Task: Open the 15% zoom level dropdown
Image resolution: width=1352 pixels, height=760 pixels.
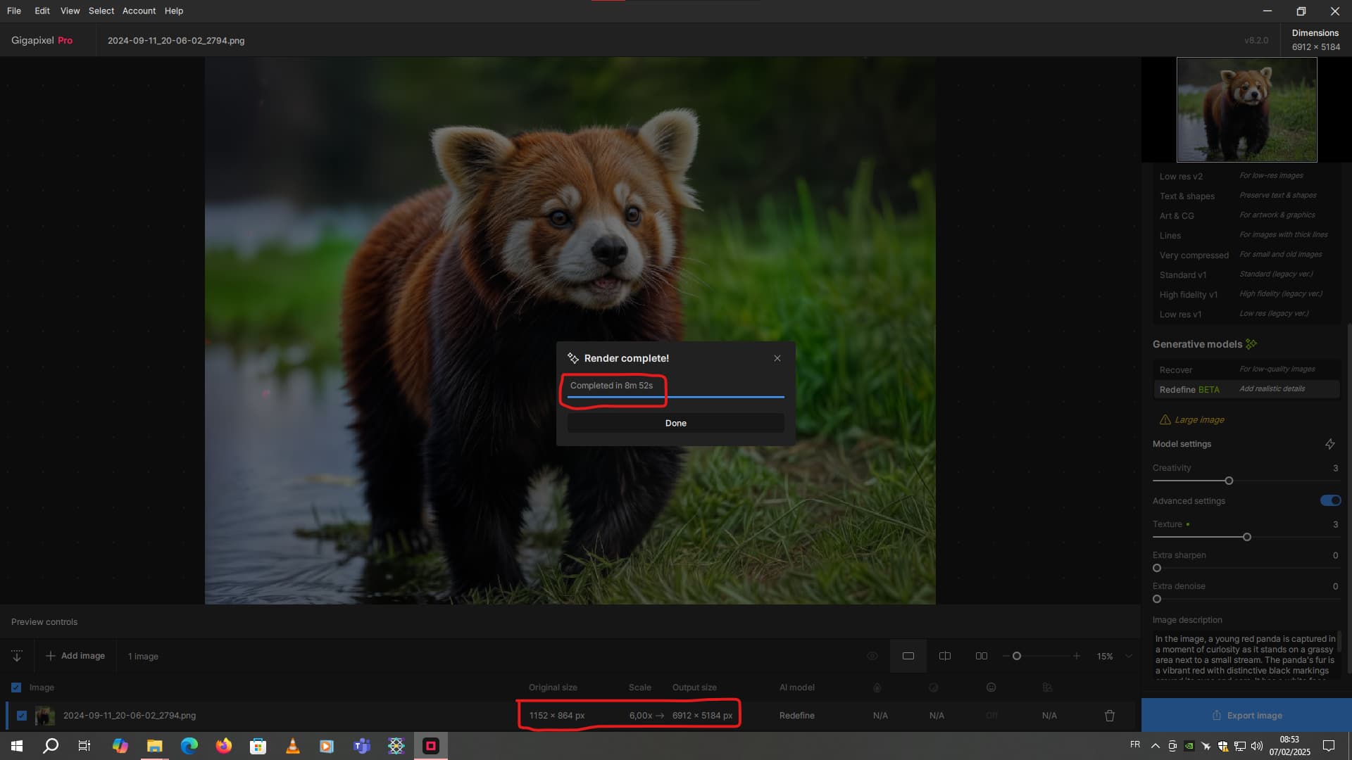Action: [x=1129, y=656]
